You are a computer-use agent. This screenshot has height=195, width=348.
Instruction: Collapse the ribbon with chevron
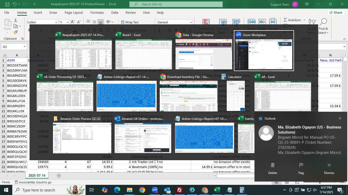pos(345,39)
